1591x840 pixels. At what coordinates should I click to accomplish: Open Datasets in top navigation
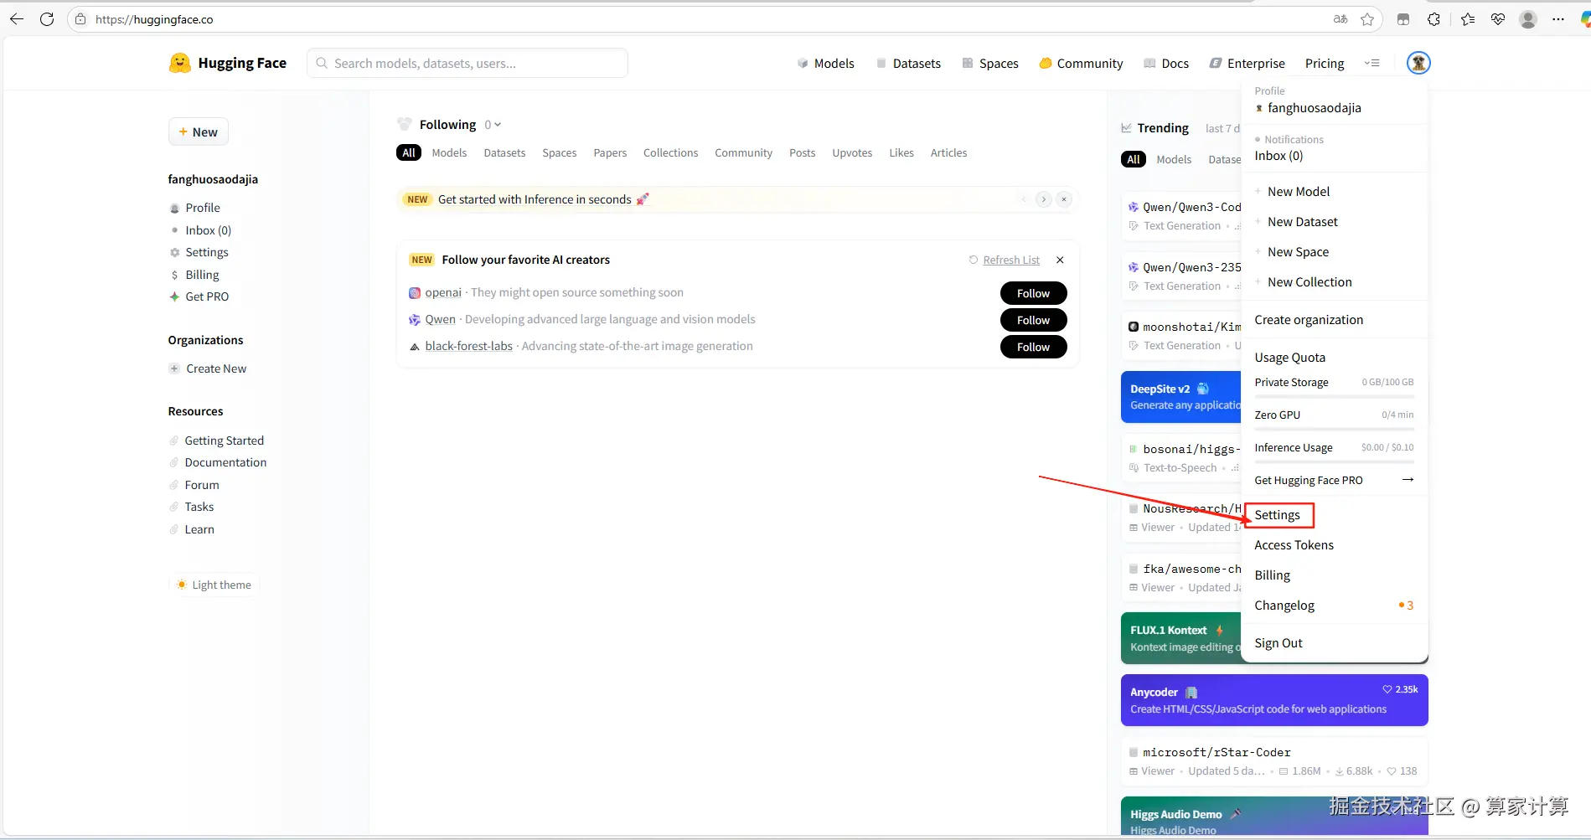[x=908, y=63]
